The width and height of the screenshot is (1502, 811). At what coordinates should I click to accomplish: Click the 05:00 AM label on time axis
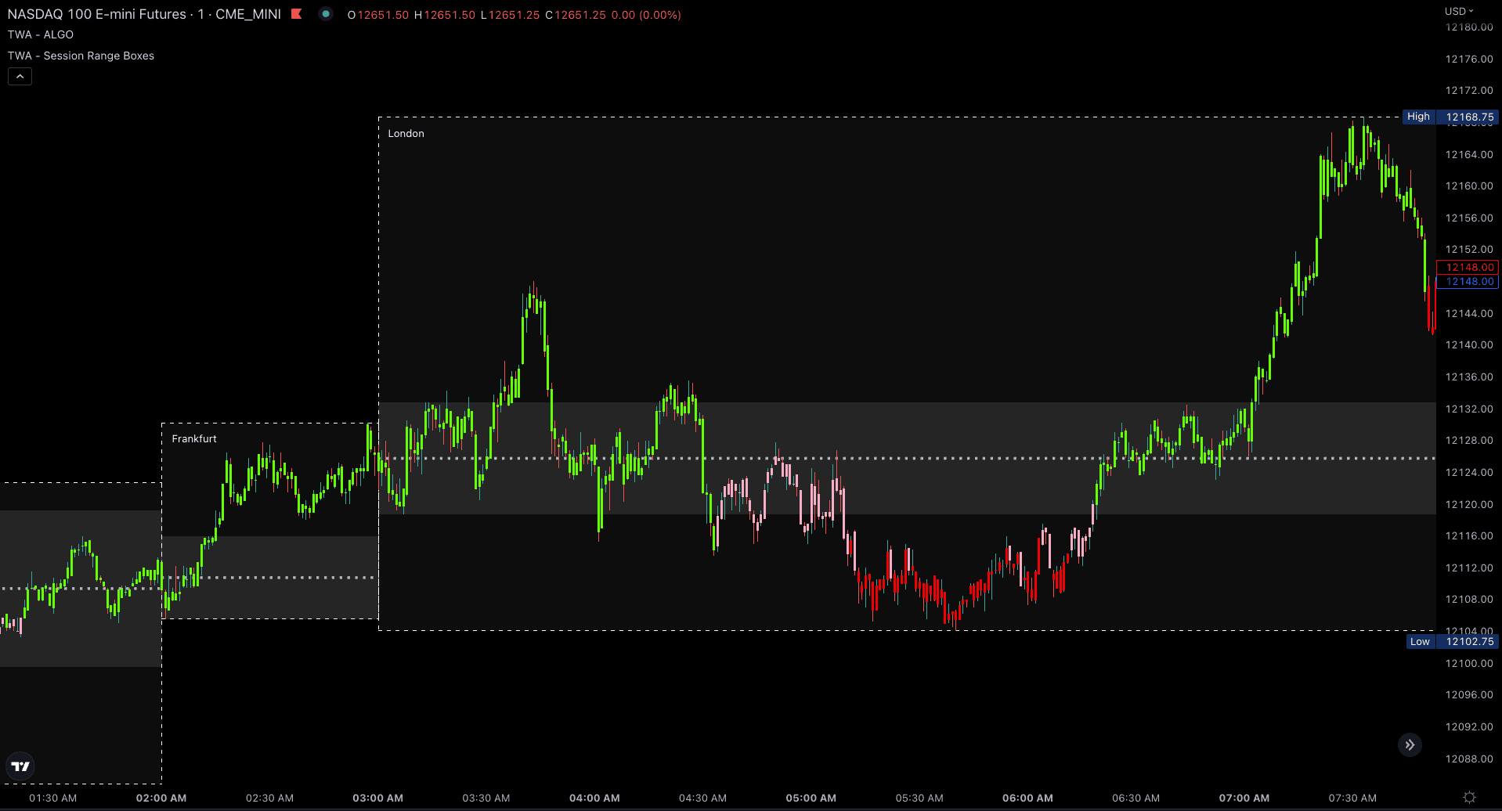811,798
